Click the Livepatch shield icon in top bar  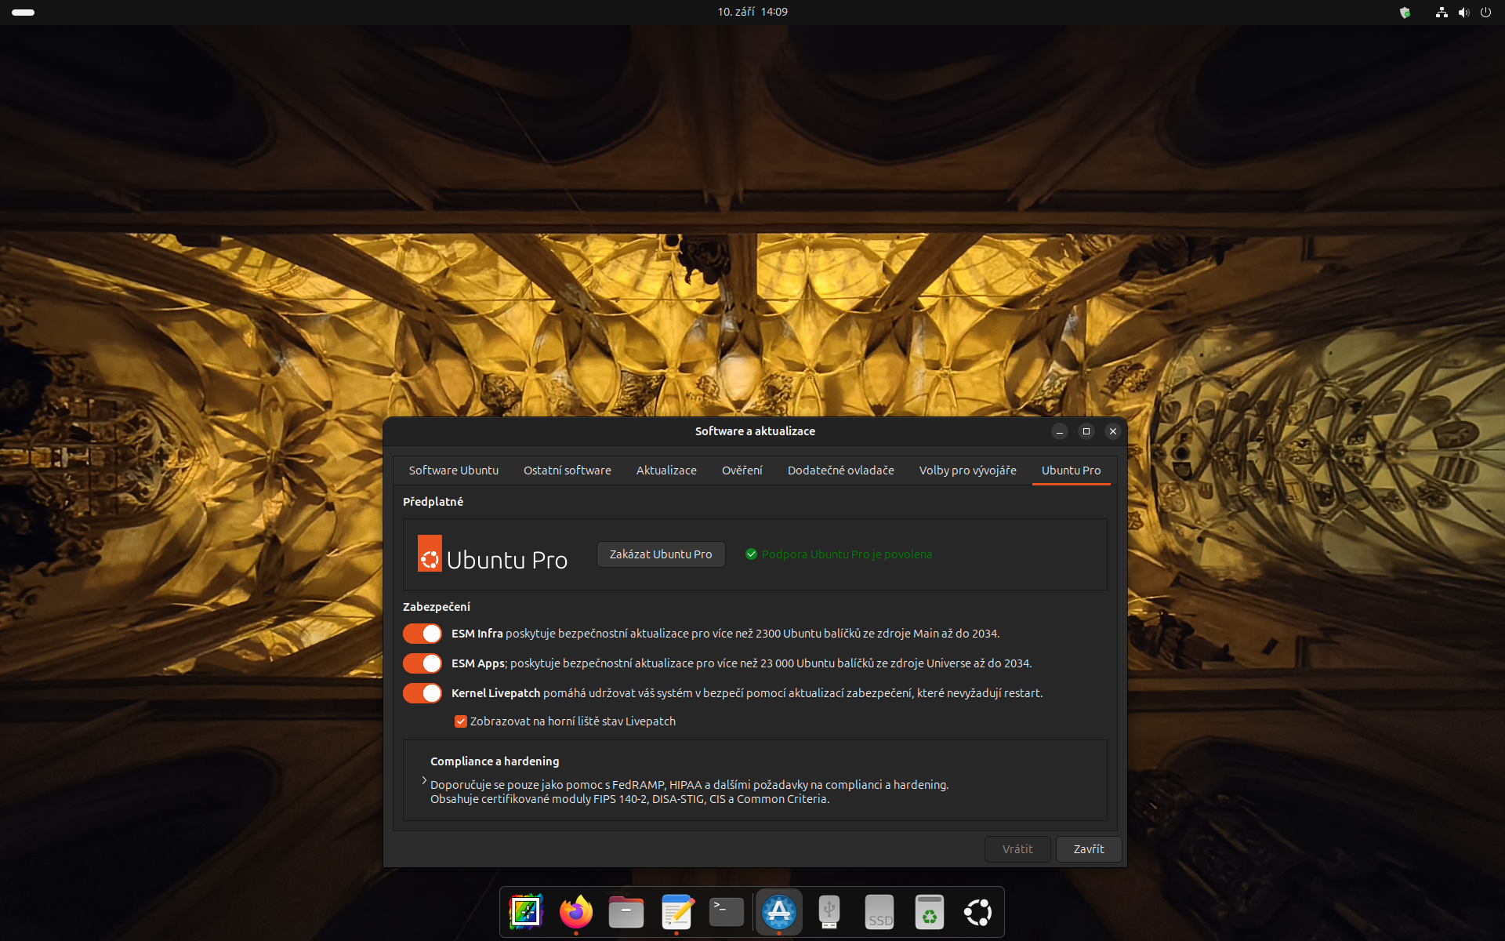pos(1405,13)
